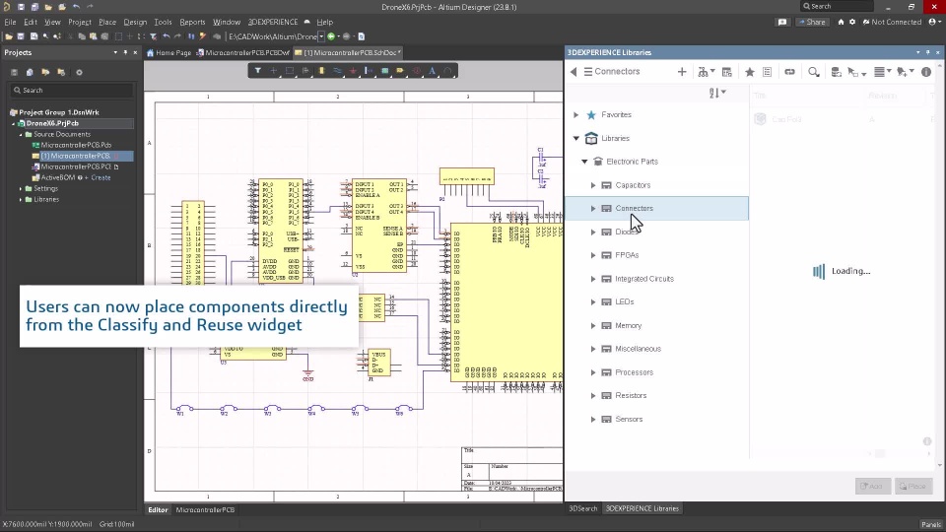946x532 pixels.
Task: Switch to the 3DSearch panel tab
Action: pos(582,508)
